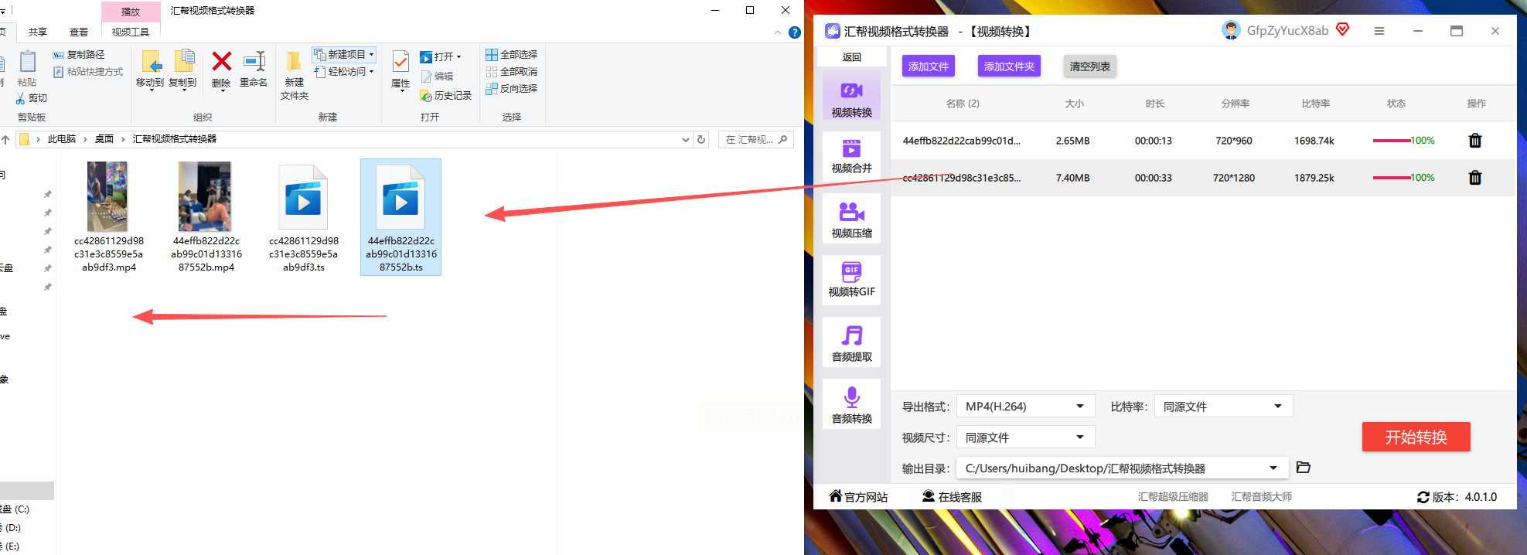1527x555 pixels.
Task: Click 全部选择 in Explorer ribbon
Action: tap(511, 55)
